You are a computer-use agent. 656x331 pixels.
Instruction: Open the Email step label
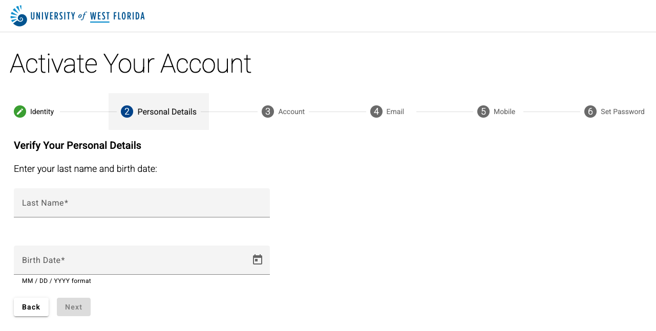coord(395,112)
